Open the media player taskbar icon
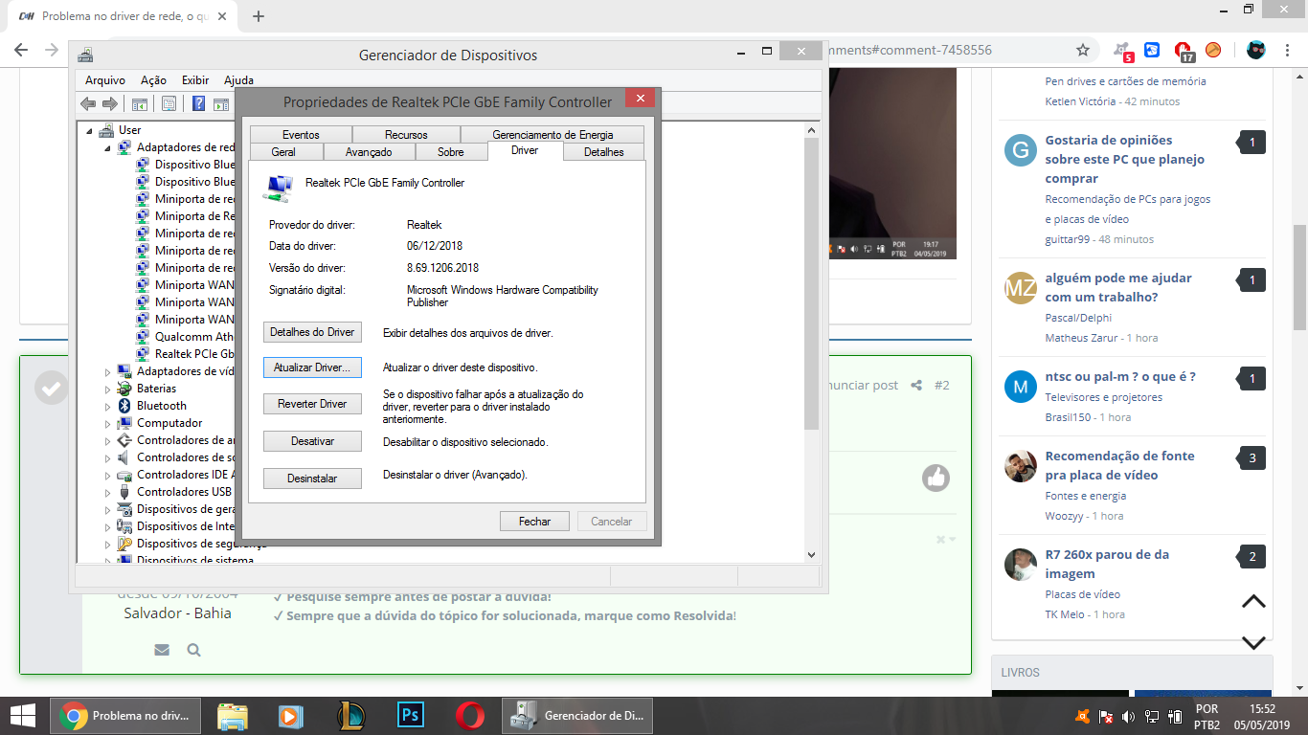 [x=291, y=715]
